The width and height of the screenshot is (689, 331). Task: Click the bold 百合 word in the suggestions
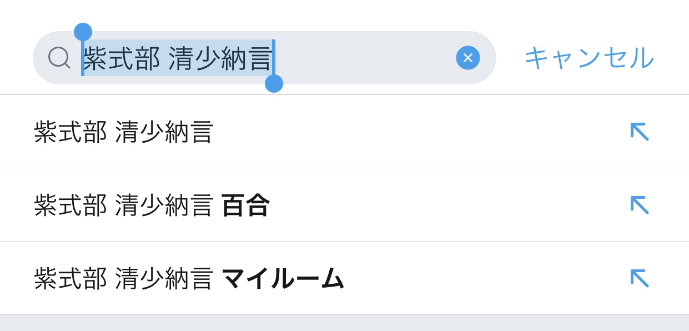[x=245, y=205]
